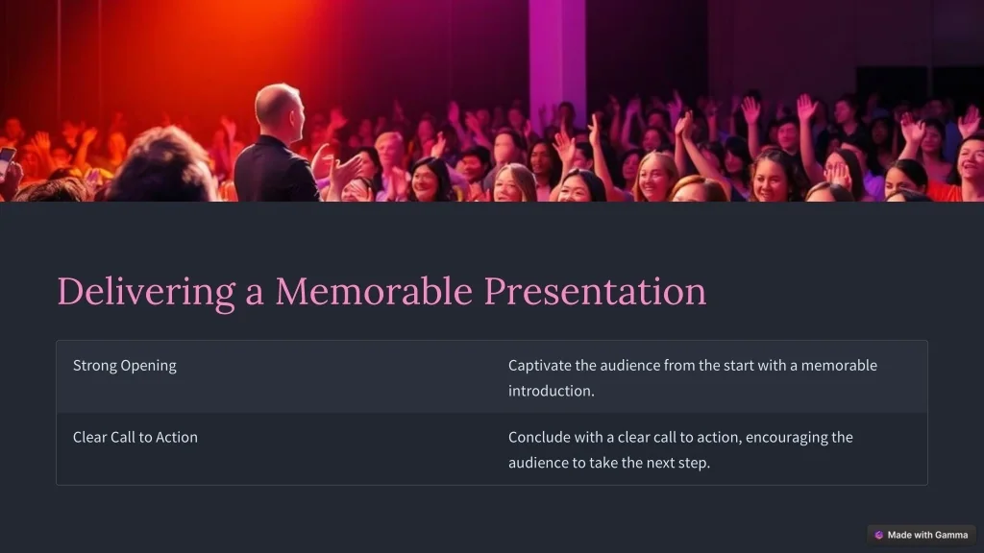Click the word Gamma in the badge
The image size is (984, 553).
tap(951, 535)
